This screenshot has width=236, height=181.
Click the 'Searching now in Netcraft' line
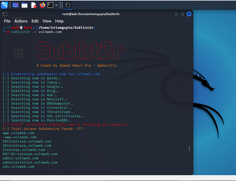pos(35,99)
